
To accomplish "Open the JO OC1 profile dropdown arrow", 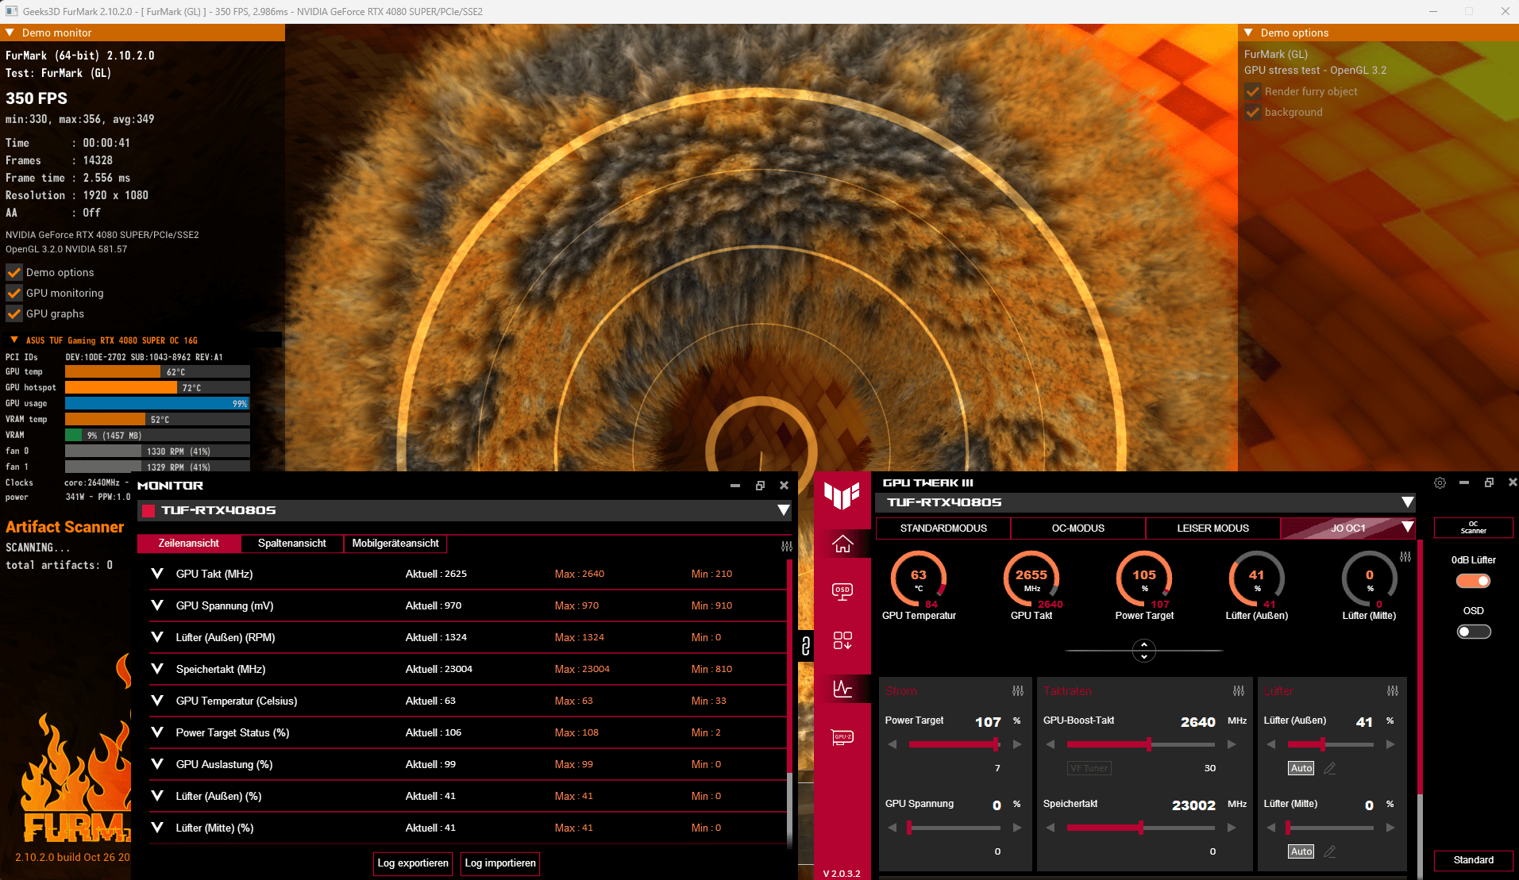I will pyautogui.click(x=1407, y=527).
